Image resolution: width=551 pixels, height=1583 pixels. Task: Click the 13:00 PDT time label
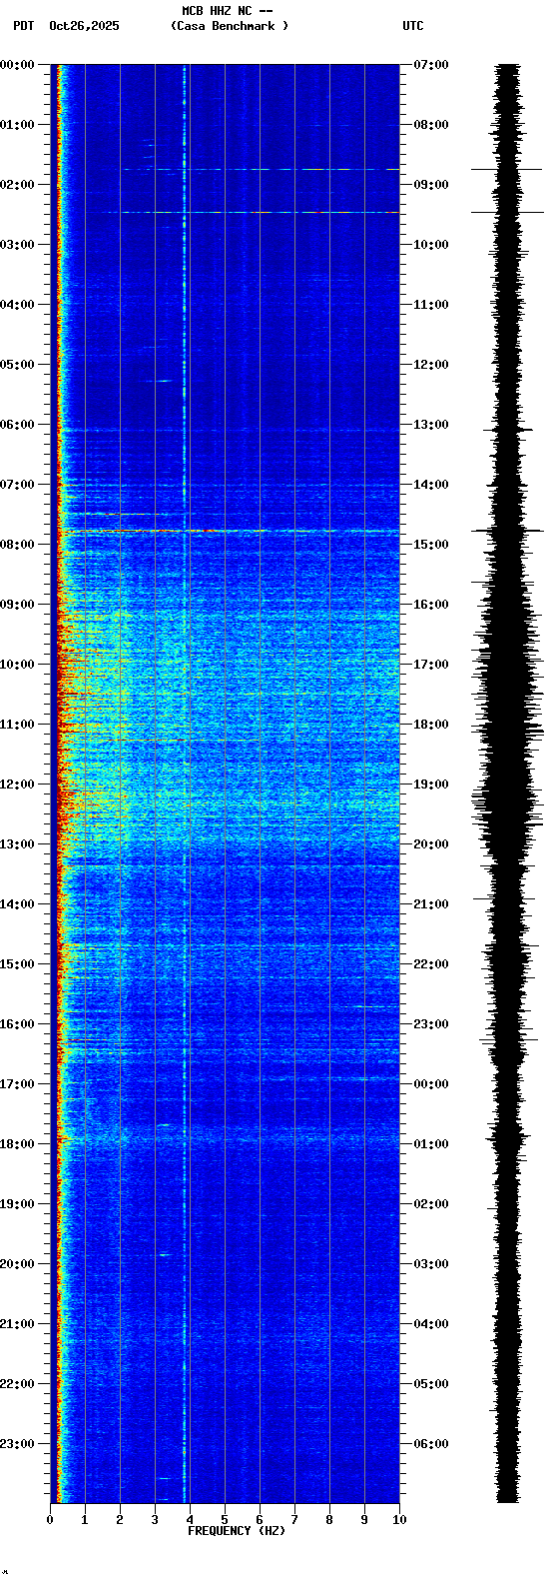coord(17,844)
